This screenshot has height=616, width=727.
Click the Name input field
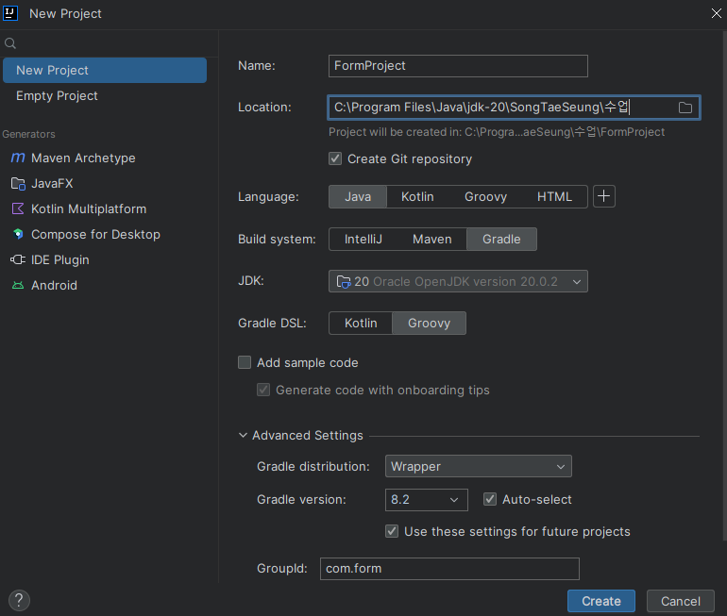click(458, 66)
